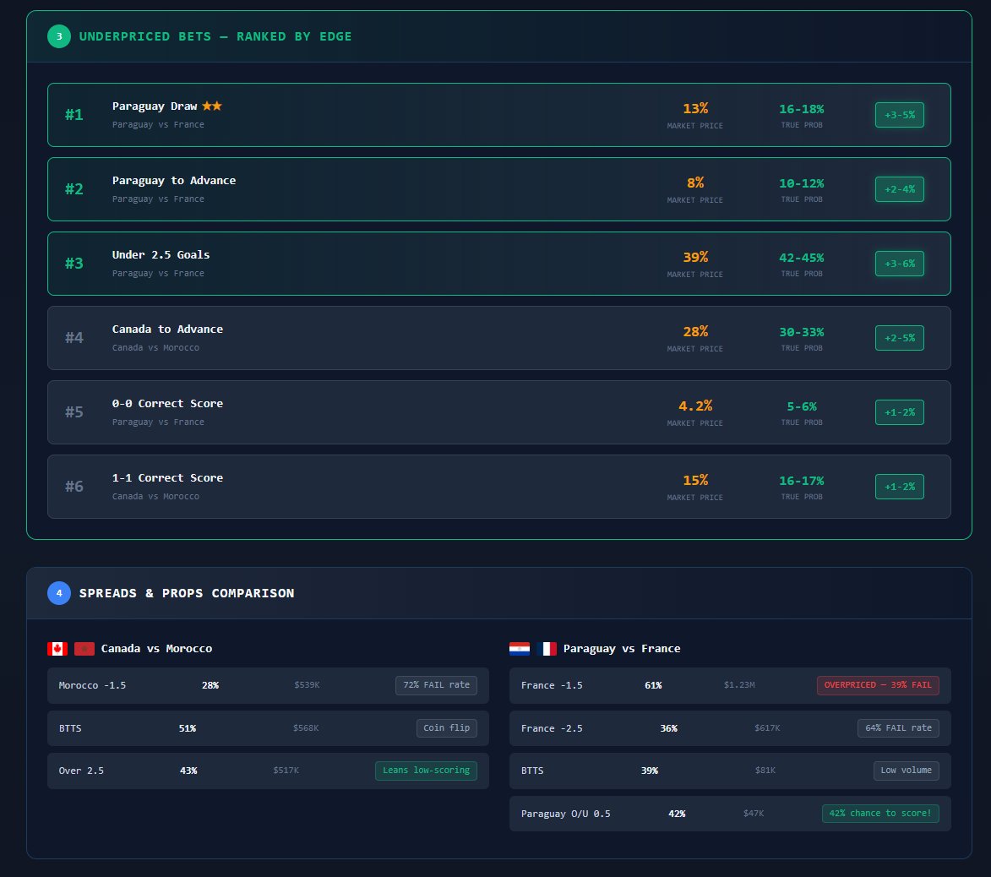Screen dimensions: 991x877
Task: Click the 4.2% market price value
Action: [695, 406]
